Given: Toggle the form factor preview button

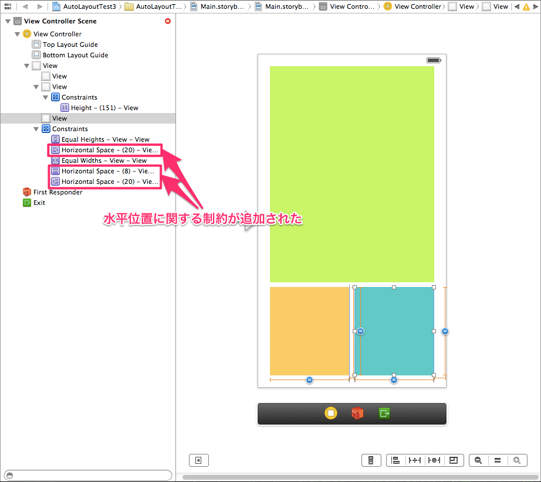Looking at the screenshot, I should [x=371, y=460].
